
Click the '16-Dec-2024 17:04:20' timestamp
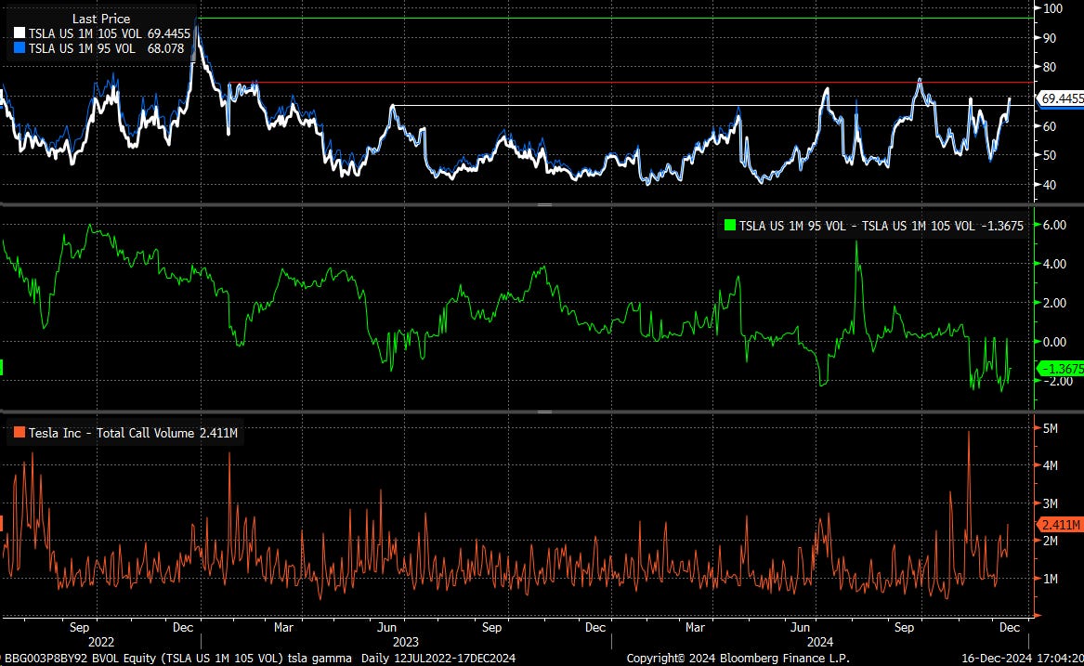[x=1023, y=659]
